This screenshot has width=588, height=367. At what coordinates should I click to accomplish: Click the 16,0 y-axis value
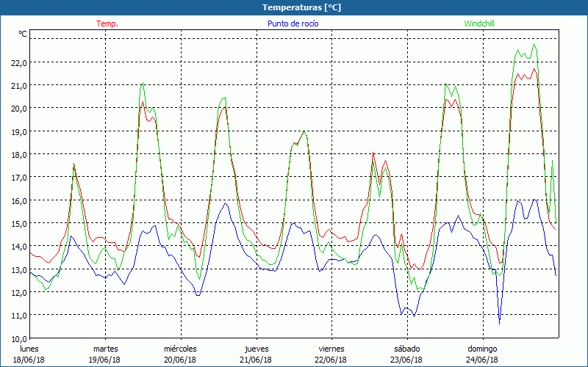point(19,201)
